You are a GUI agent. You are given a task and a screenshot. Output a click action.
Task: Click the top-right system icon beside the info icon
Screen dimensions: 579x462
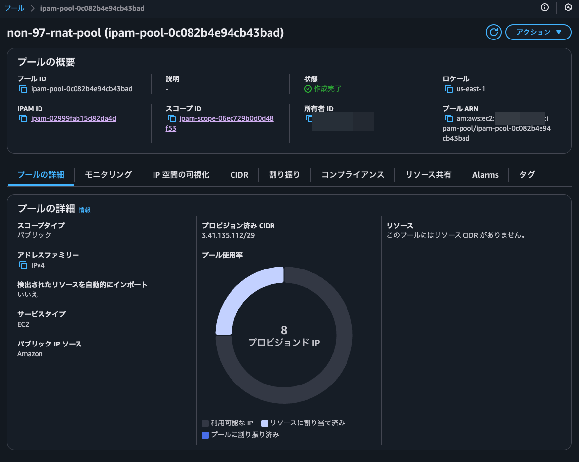tap(568, 8)
